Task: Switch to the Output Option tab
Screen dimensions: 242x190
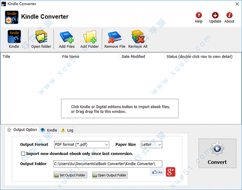Action: coord(22,130)
